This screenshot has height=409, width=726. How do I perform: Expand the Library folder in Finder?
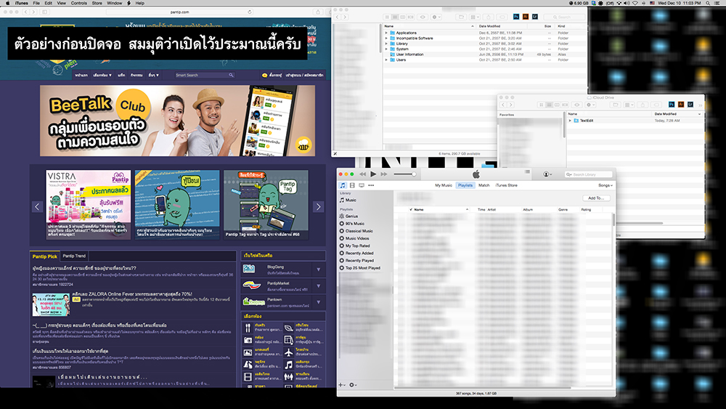(387, 44)
